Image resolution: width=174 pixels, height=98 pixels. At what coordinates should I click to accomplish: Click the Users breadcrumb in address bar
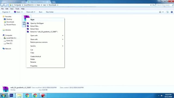(x=38, y=5)
